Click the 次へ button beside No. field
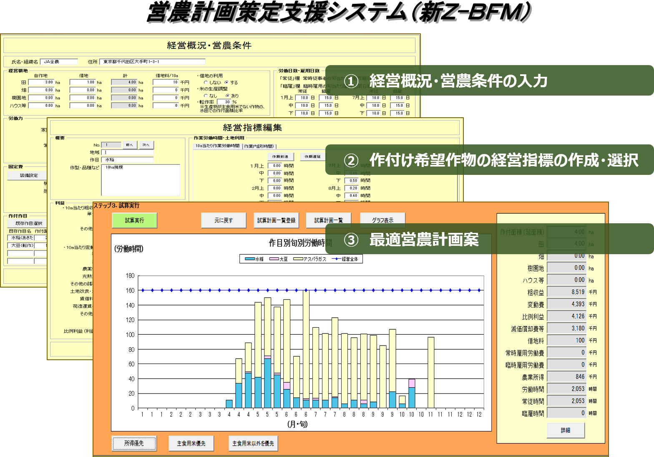Screen dimensions: 654x457 (146, 145)
